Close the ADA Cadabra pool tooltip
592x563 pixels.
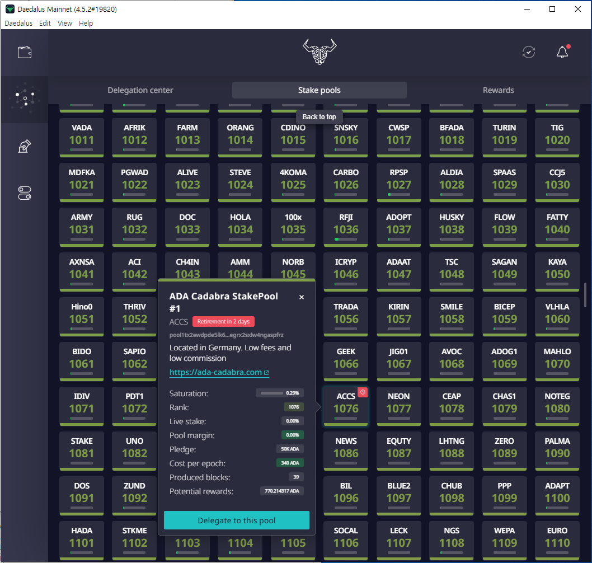tap(301, 297)
